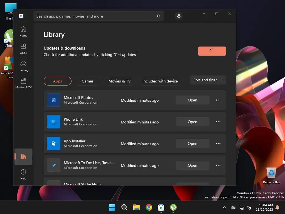Show hidden tray icons chevron
This screenshot has height=214, width=285.
click(x=224, y=207)
